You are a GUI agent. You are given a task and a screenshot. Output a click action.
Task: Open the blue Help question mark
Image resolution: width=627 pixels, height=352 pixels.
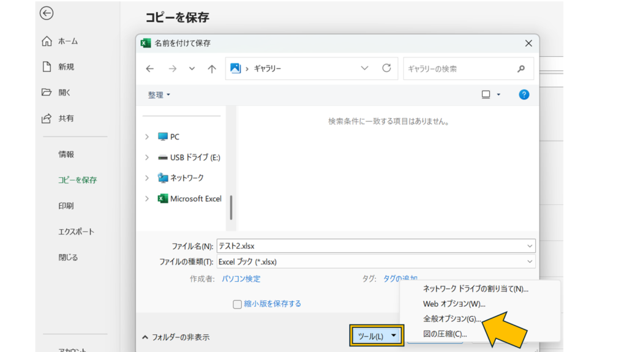[x=524, y=95]
